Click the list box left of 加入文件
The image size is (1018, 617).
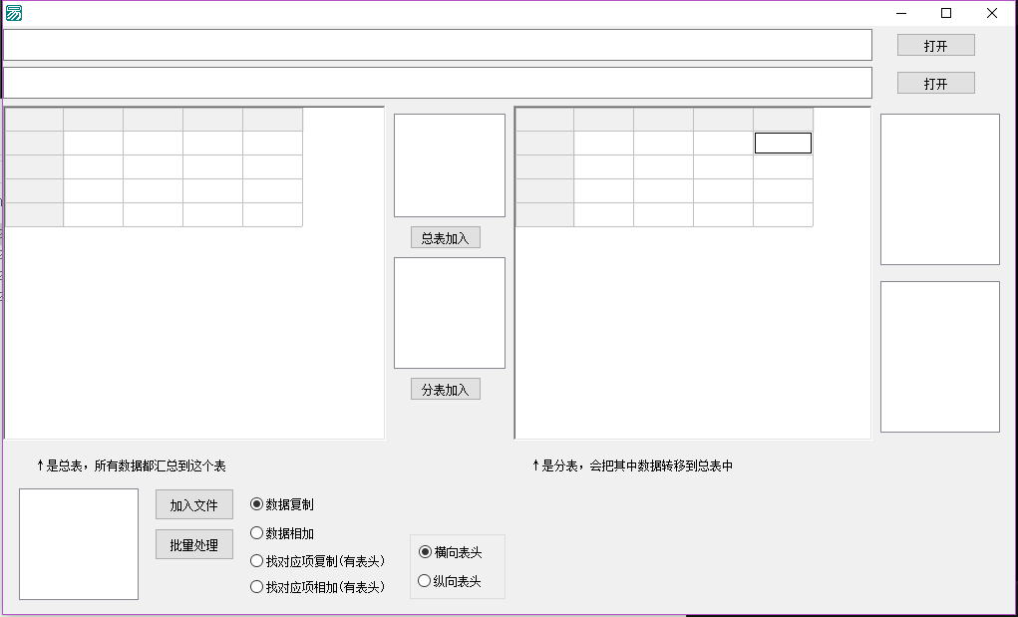point(79,544)
